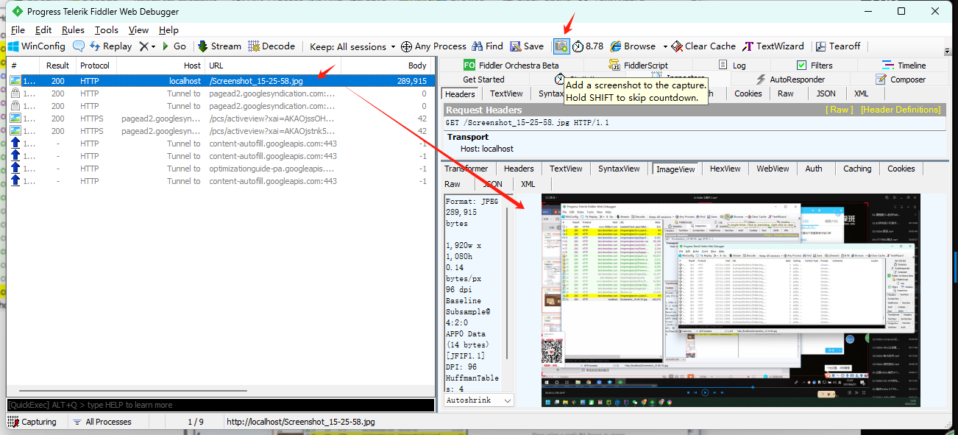Open the Get Started tab

pos(483,79)
